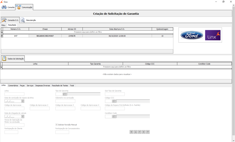Click Odometro na conclusão input field
This screenshot has height=142, width=235.
pos(65,101)
